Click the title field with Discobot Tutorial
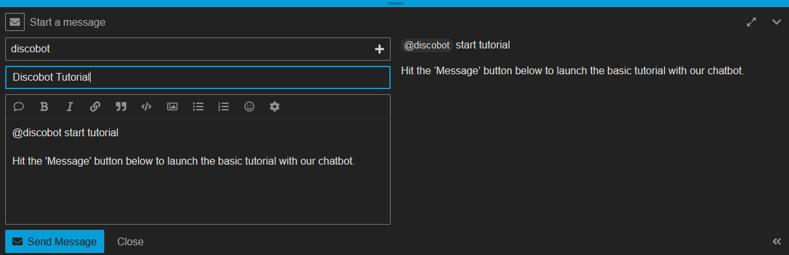This screenshot has height=255, width=789. click(x=198, y=77)
